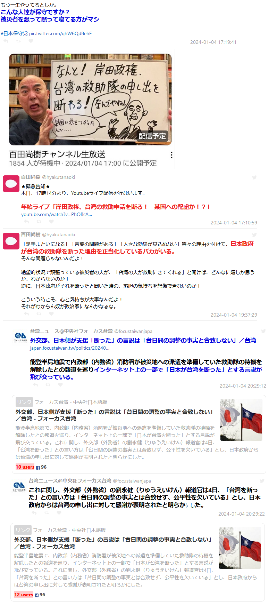Like the 台湾ニュース tweet posted at 20:29:12
This screenshot has height=613, width=277.
point(60,385)
